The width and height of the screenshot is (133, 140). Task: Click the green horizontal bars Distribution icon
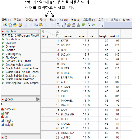(83, 25)
